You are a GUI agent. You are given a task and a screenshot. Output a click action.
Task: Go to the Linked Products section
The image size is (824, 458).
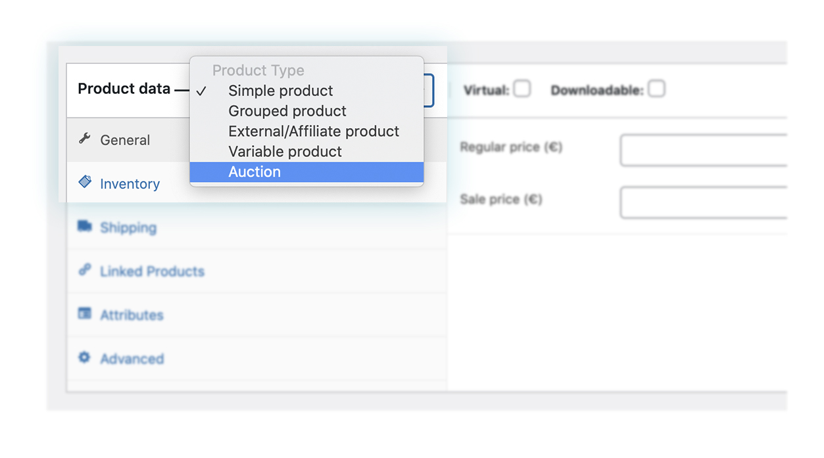coord(152,270)
